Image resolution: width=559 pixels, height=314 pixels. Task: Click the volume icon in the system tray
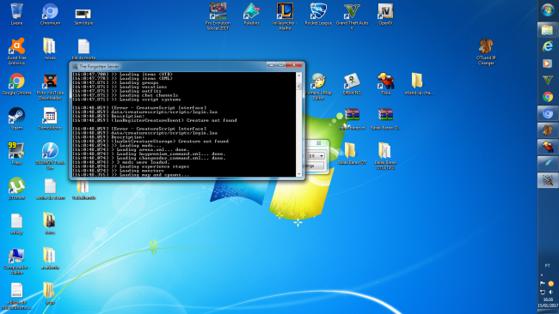point(551,292)
